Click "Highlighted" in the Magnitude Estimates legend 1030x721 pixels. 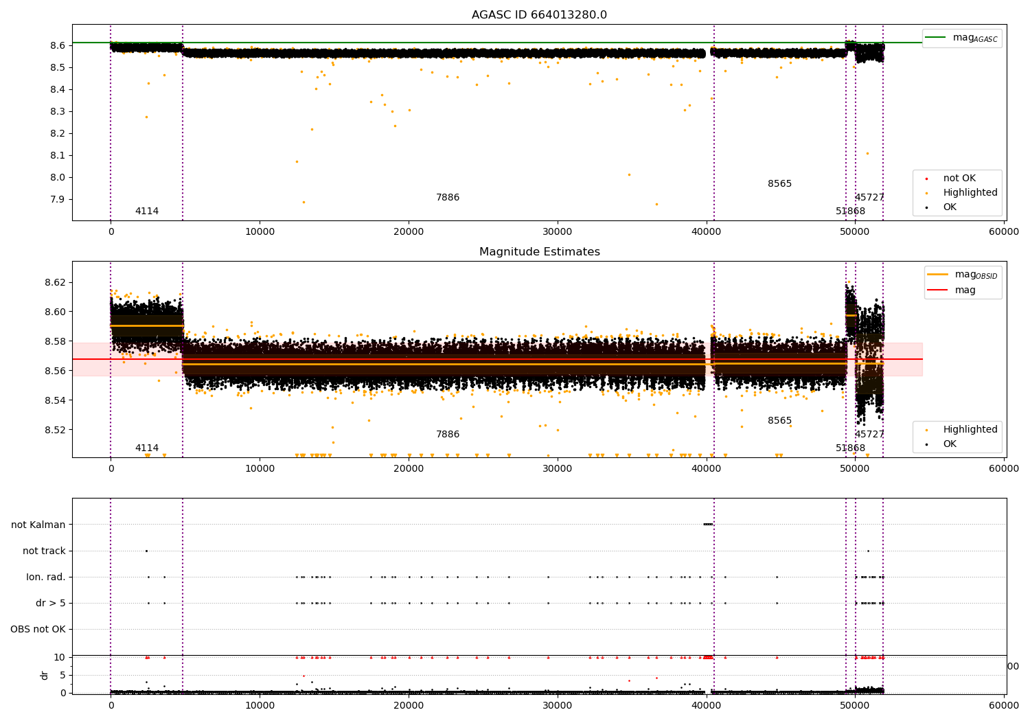tap(970, 429)
